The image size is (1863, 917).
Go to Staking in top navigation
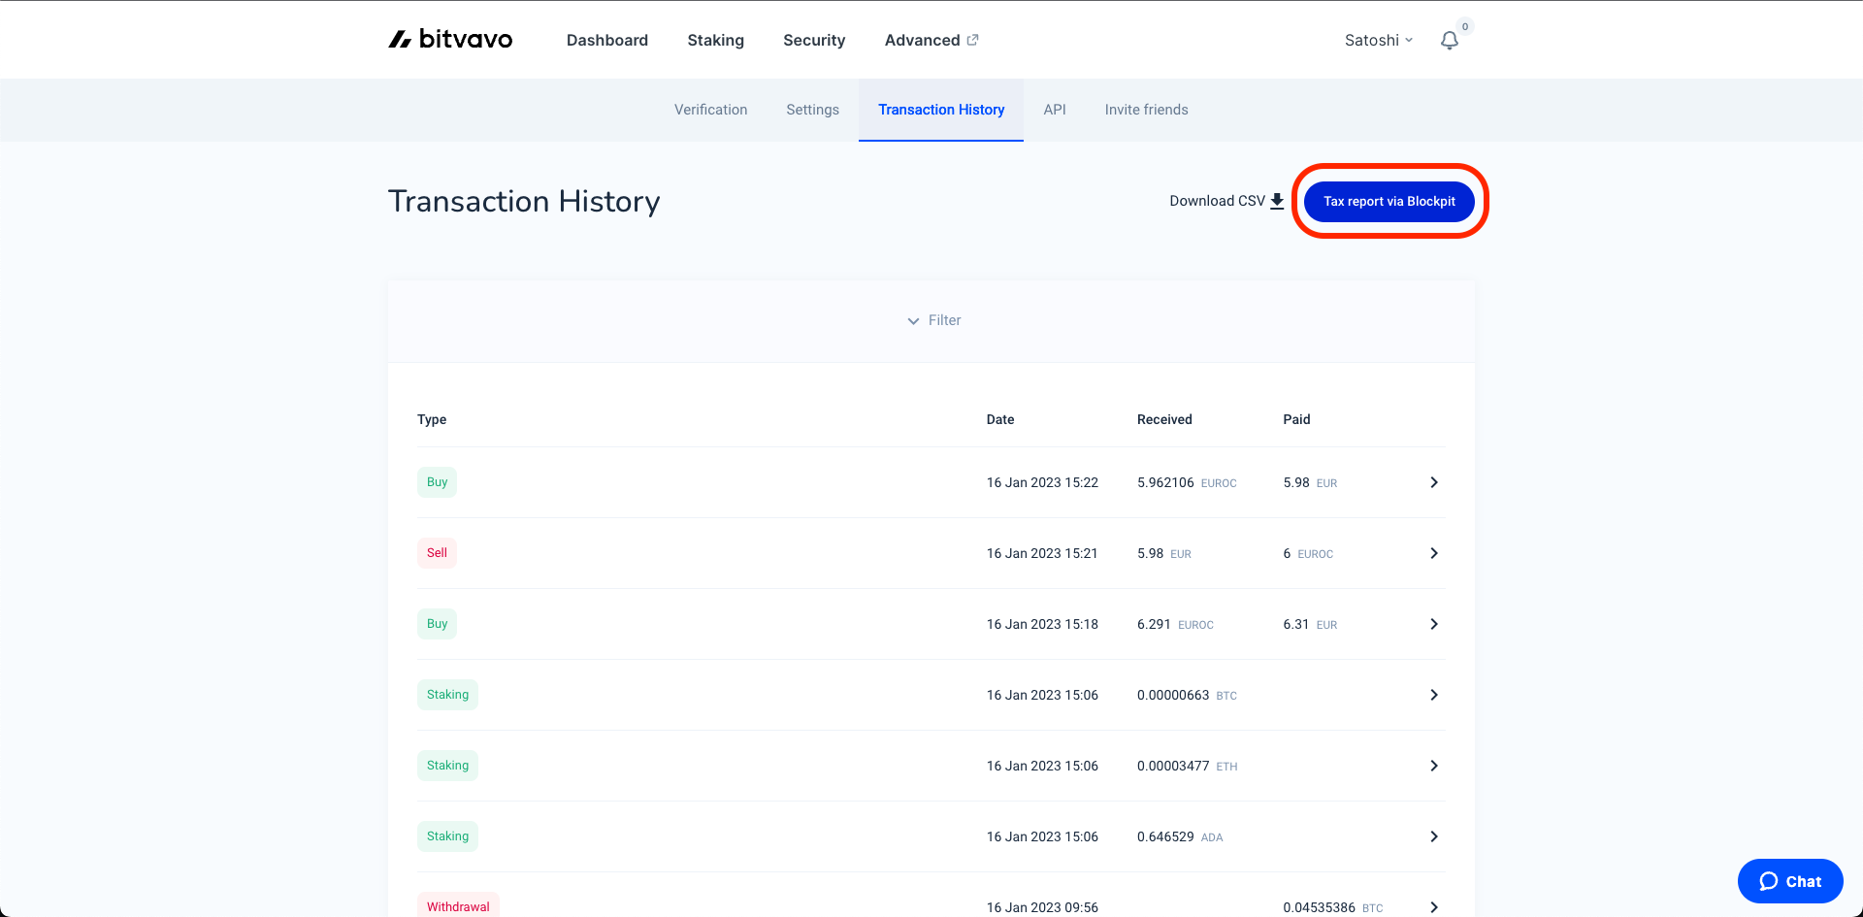[716, 40]
